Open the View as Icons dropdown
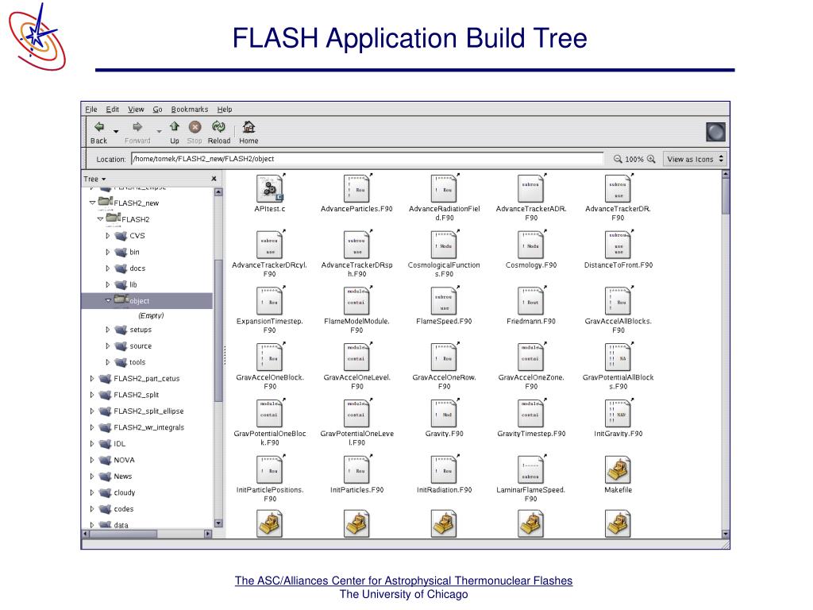 coord(695,159)
